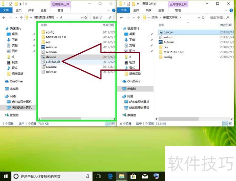This screenshot has width=236, height=181.
Task: Expand recent locations dropdown in left window
Action: 17,17
